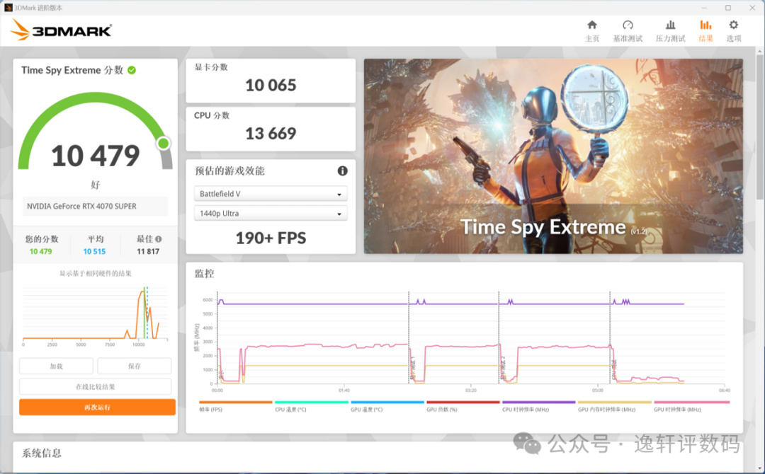Screen dimensions: 765x474
Task: Click the 显卡分数 value 10 065
Action: [x=271, y=86]
